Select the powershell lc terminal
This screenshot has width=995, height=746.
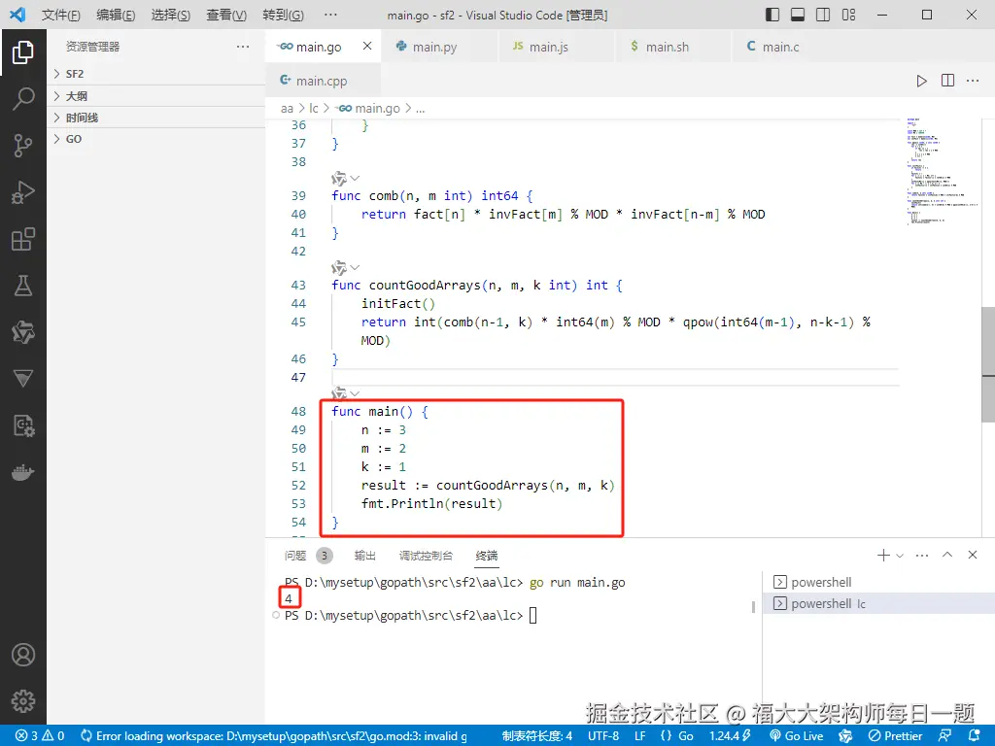(x=878, y=603)
